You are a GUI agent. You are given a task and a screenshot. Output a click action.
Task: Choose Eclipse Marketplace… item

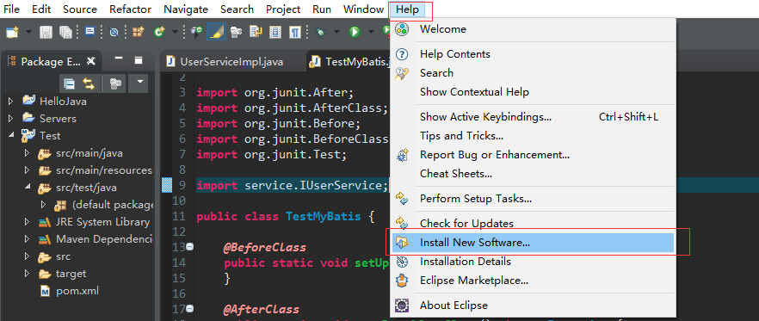(x=533, y=281)
